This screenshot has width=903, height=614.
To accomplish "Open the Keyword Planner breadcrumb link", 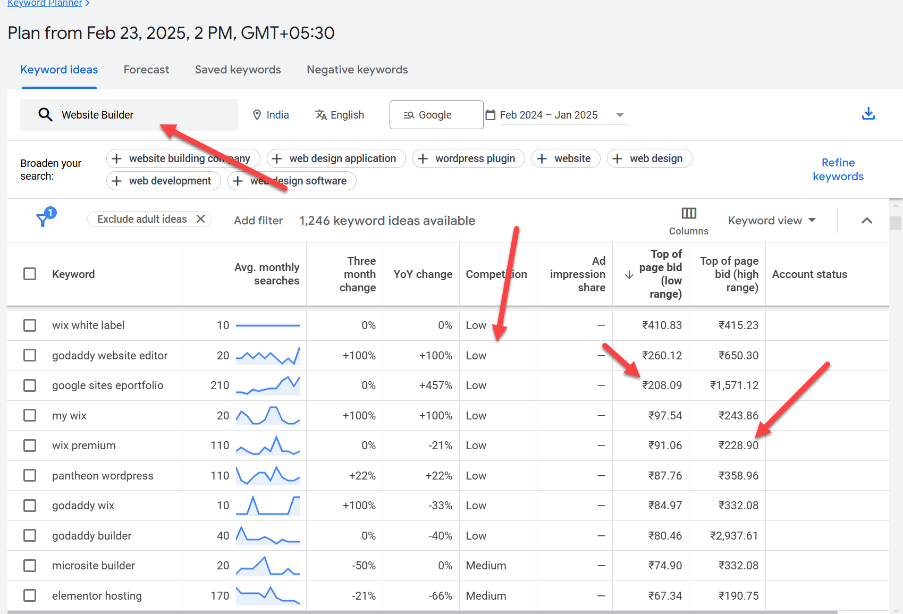I will click(x=45, y=3).
